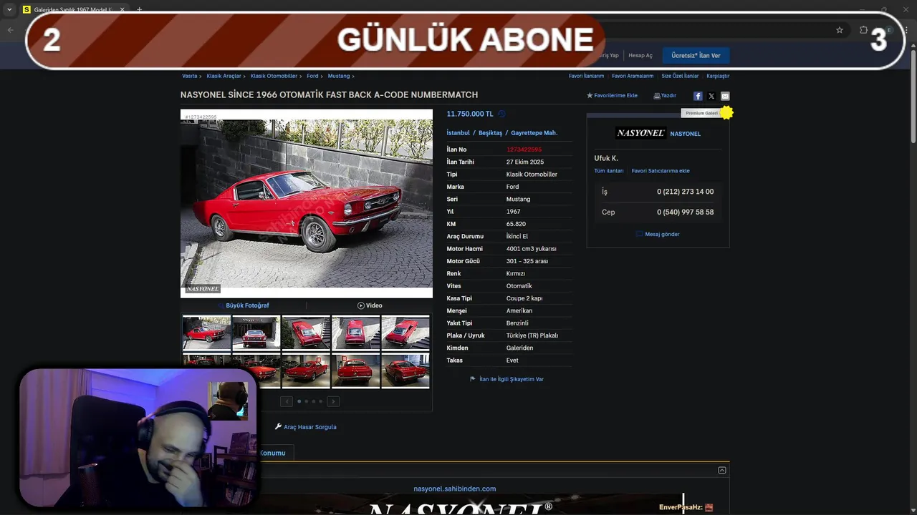
Task: Click Favori Satıcılarıma ekle
Action: [661, 171]
